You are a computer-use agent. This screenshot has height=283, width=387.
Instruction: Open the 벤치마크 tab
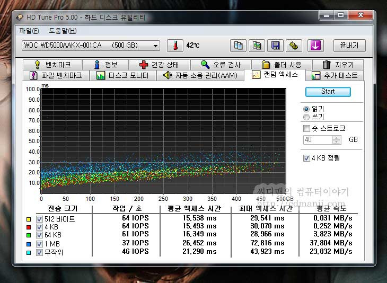pos(52,65)
